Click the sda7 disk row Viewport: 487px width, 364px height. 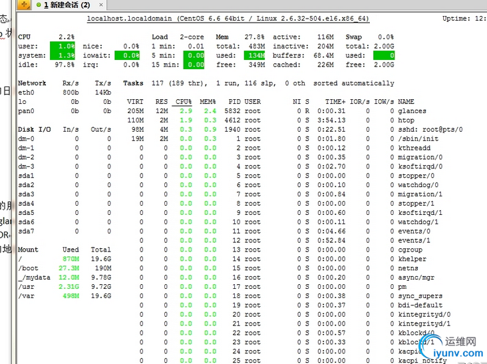[65, 232]
